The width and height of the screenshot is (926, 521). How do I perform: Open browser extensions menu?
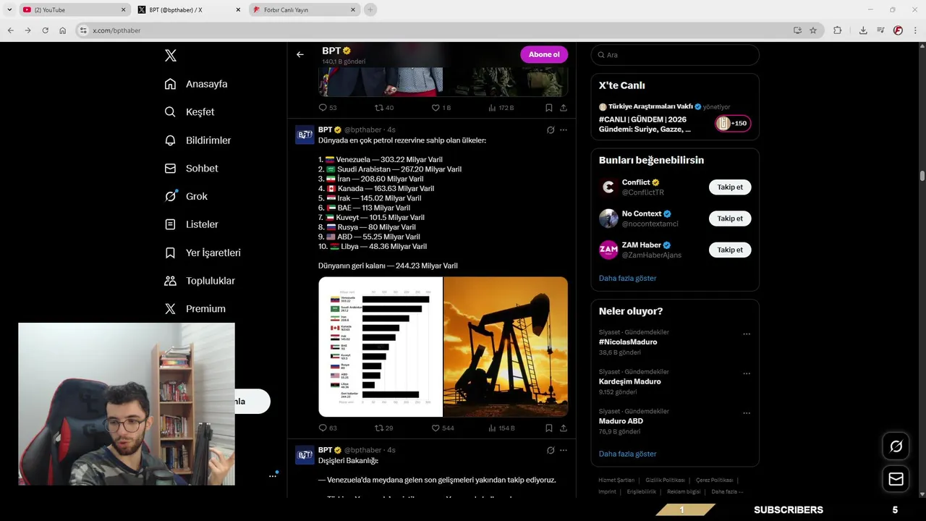[x=838, y=30]
